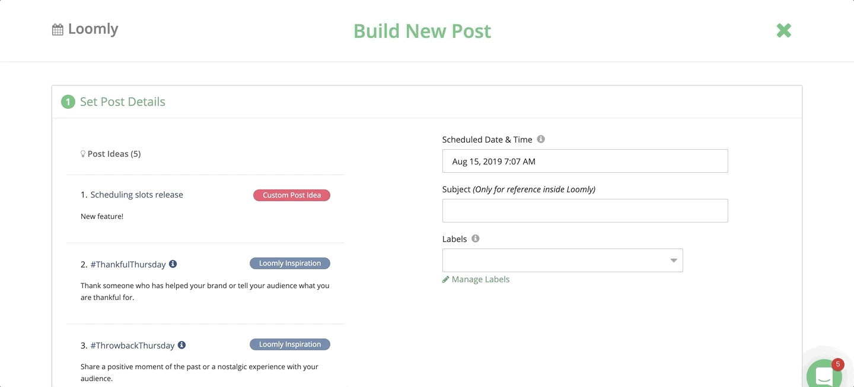Click the lightbulb icon next to Post Ideas
The width and height of the screenshot is (854, 387).
pyautogui.click(x=82, y=153)
